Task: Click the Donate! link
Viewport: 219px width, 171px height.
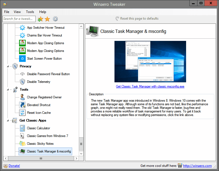Action: click(x=14, y=166)
